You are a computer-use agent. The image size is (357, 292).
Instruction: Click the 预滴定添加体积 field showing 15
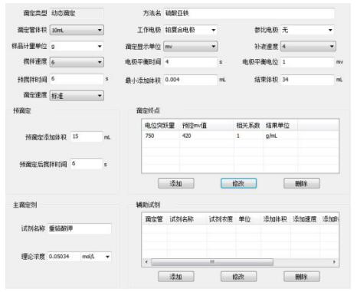click(x=87, y=136)
